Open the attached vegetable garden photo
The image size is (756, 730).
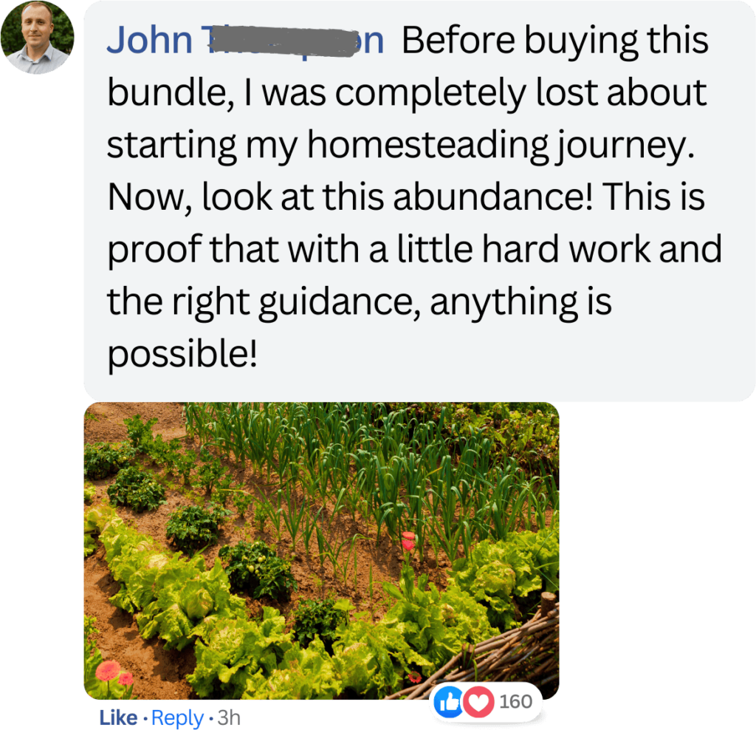tap(322, 550)
